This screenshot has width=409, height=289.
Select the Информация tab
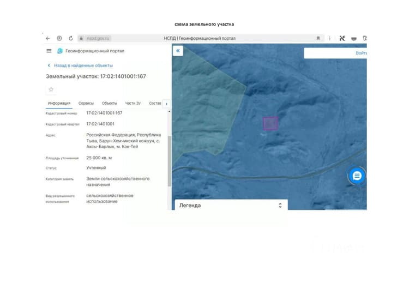59,103
